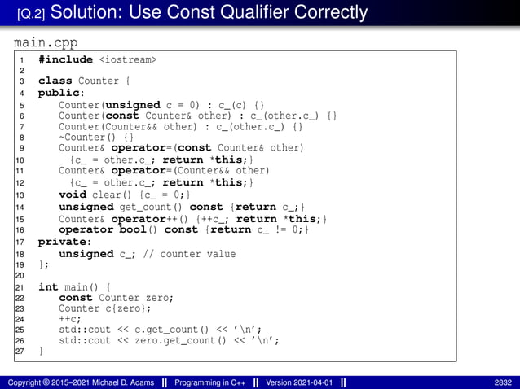The width and height of the screenshot is (520, 389).
Task: Click the 'unsigned get_count() const' line
Action: [182, 208]
